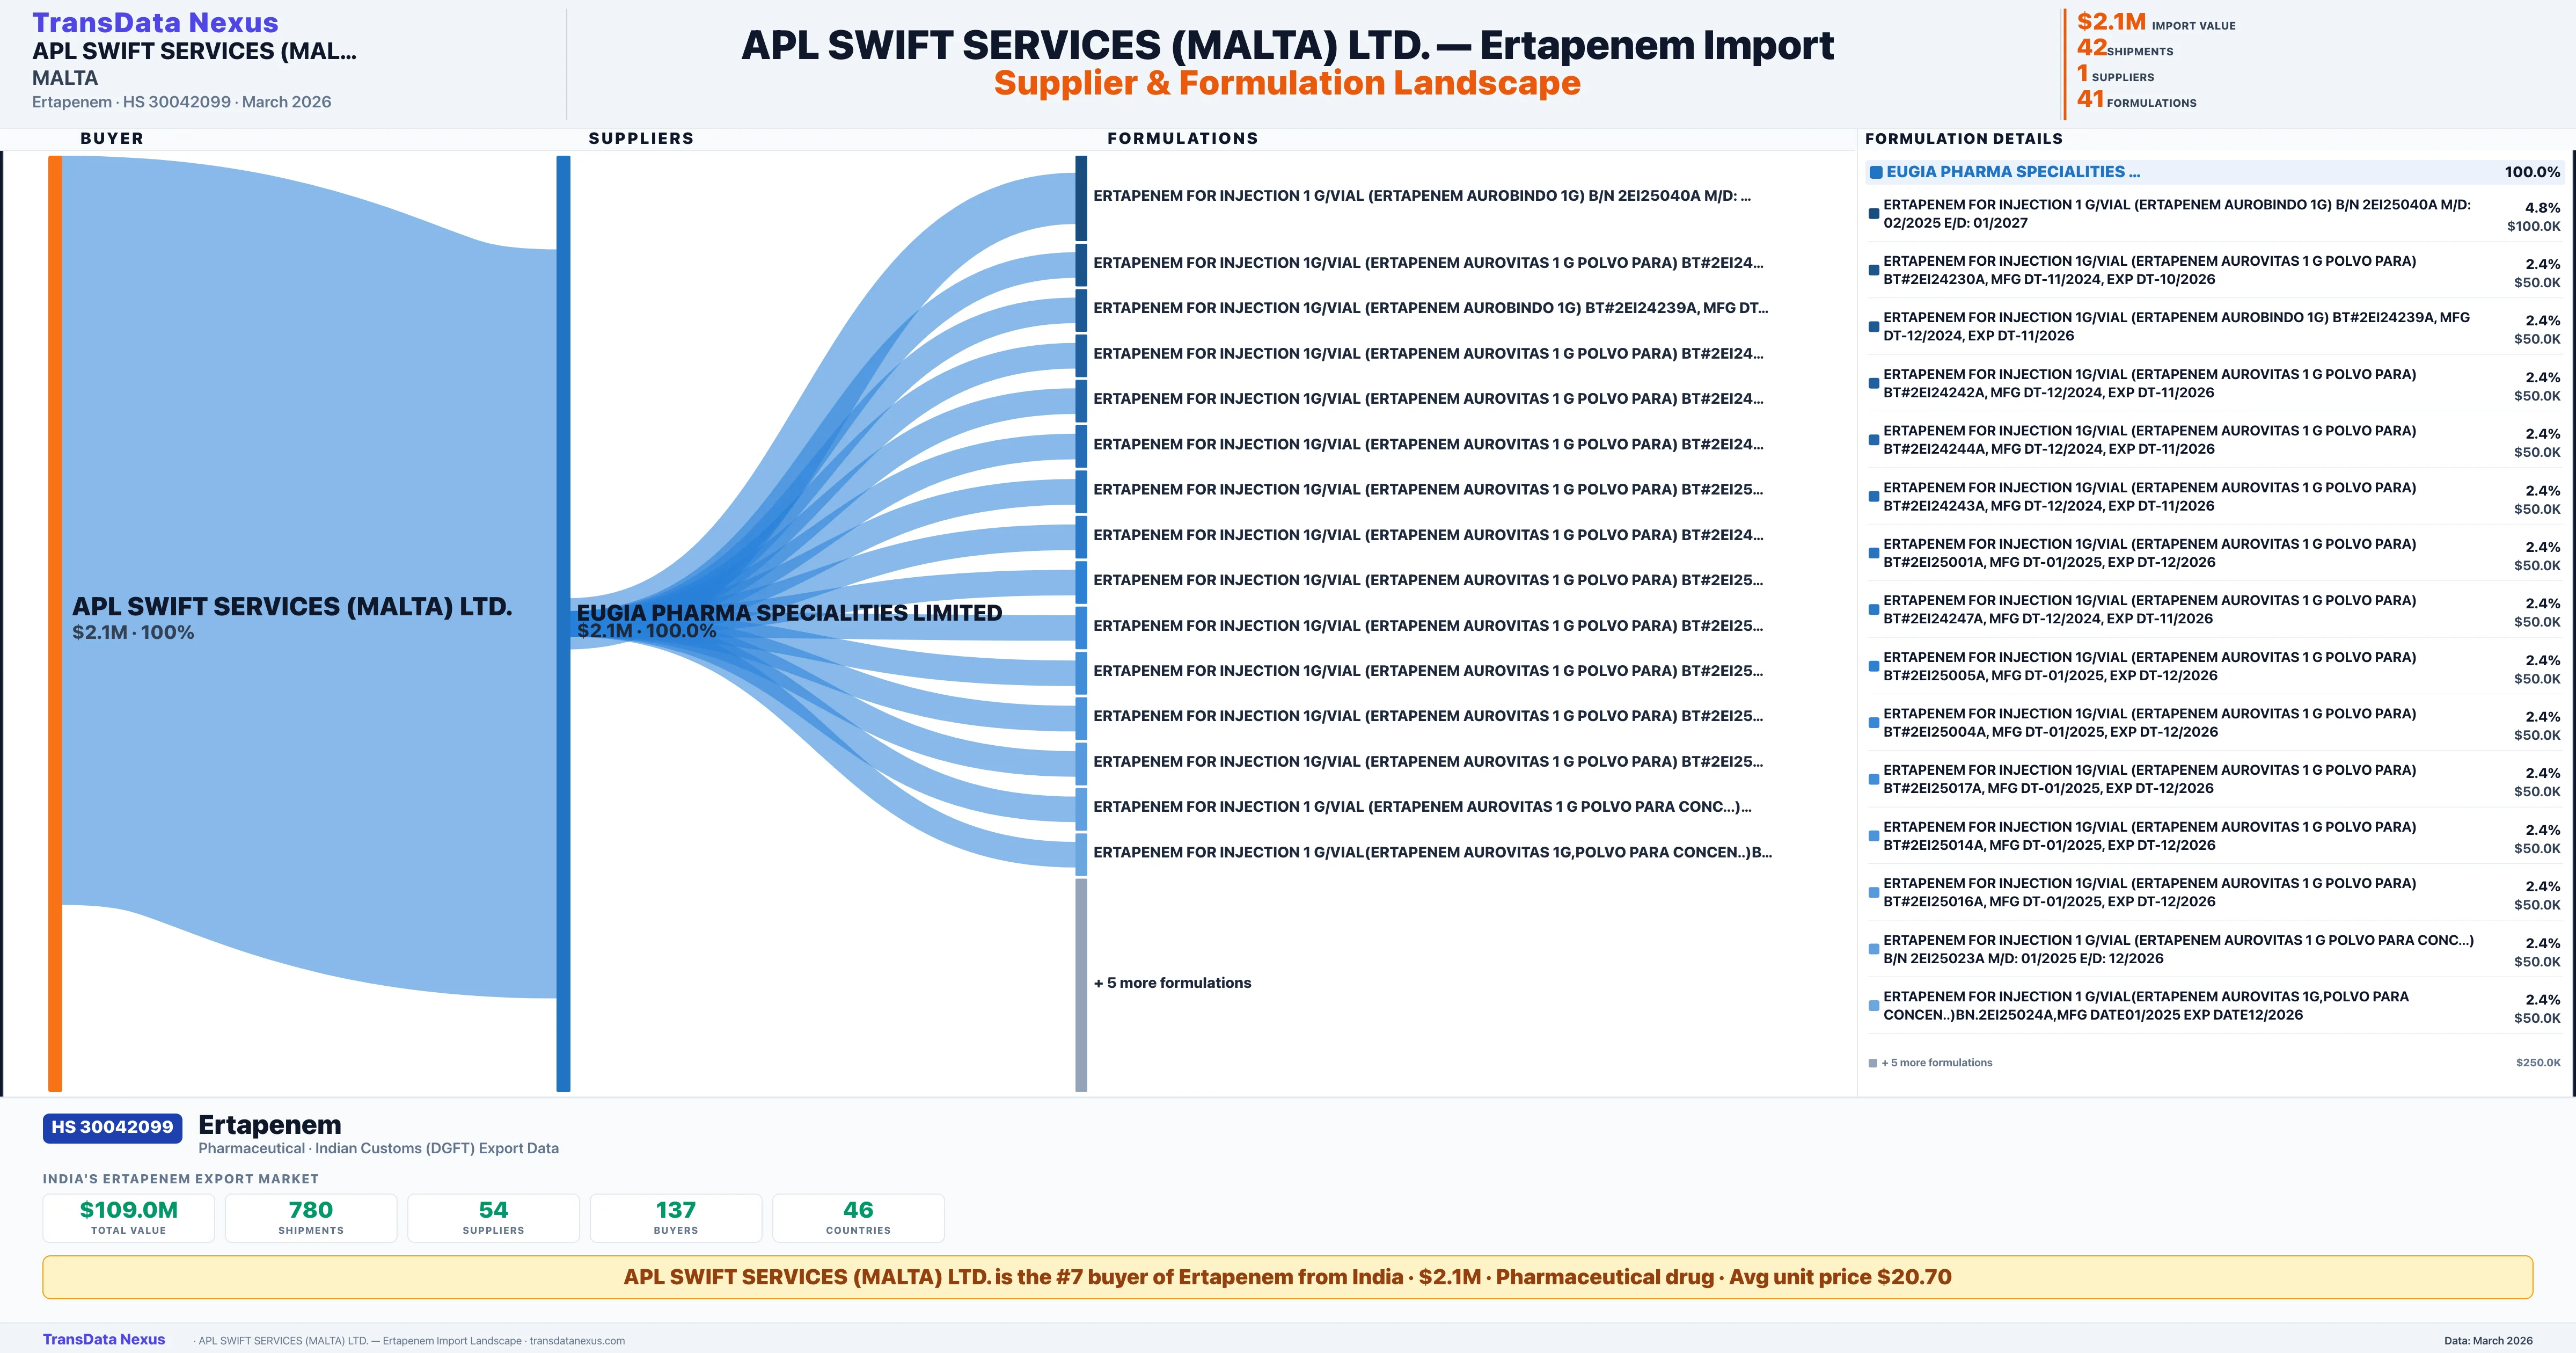Click the gray icon beside bottom '+ 5 more formulations'
This screenshot has width=2576, height=1353.
(x=1872, y=1062)
